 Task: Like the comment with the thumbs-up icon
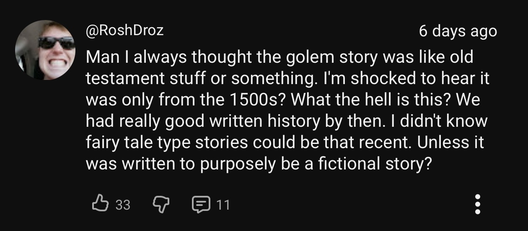click(x=99, y=204)
